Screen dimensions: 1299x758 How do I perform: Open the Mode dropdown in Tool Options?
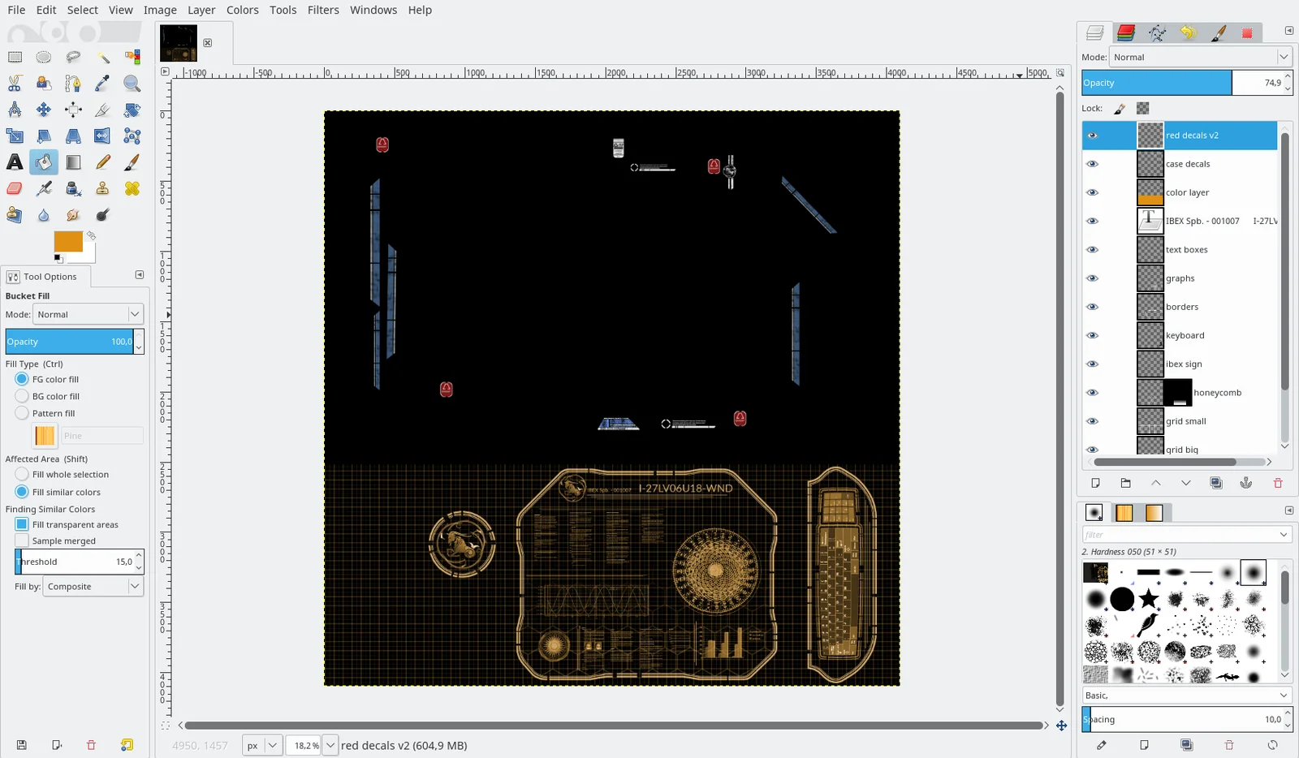(x=88, y=314)
